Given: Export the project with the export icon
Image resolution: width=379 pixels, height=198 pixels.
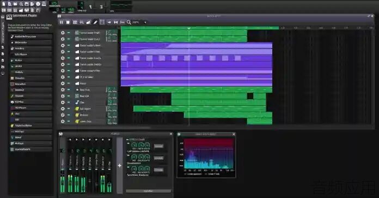Looking at the screenshot, I should 32,4.
